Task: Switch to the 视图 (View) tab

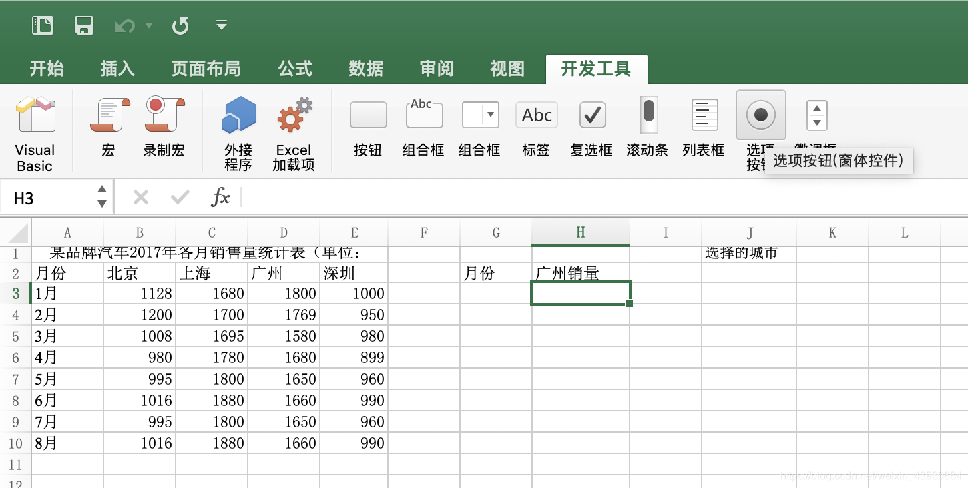Action: coord(507,68)
